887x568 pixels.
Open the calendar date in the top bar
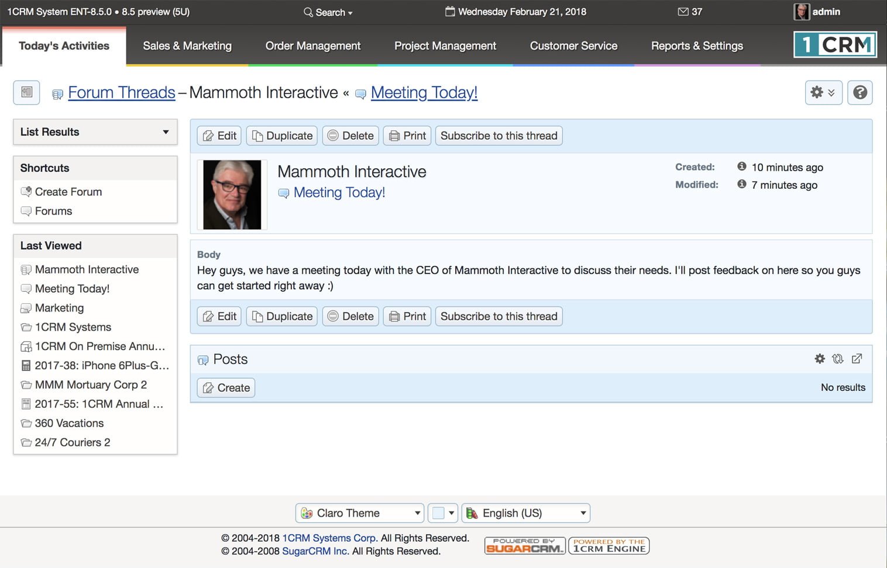515,12
